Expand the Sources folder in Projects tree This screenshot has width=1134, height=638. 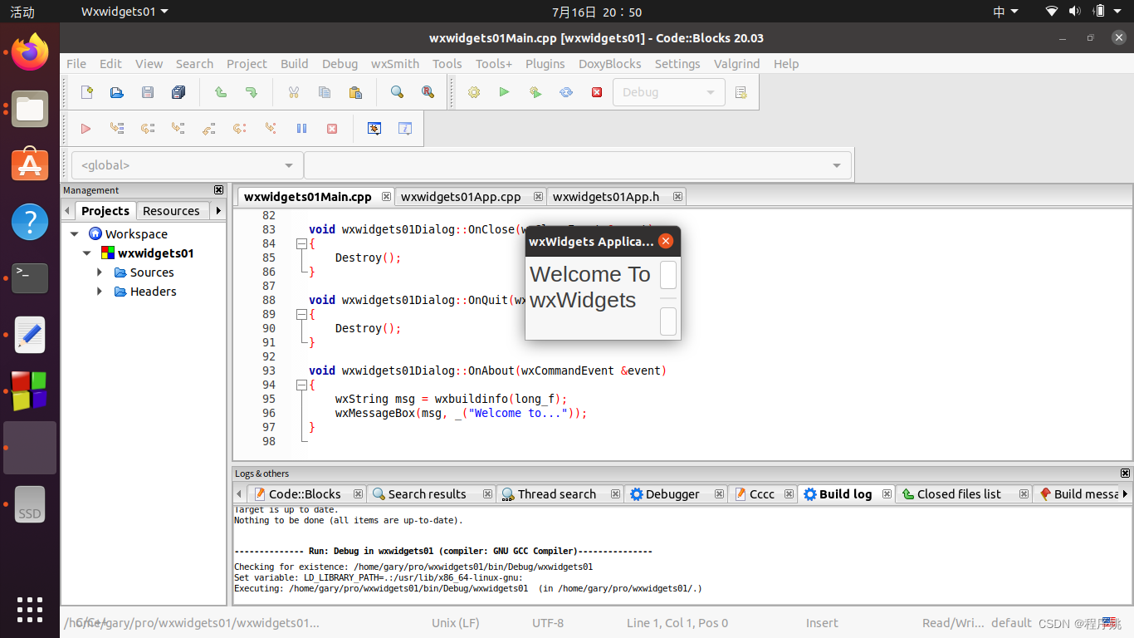pos(100,272)
